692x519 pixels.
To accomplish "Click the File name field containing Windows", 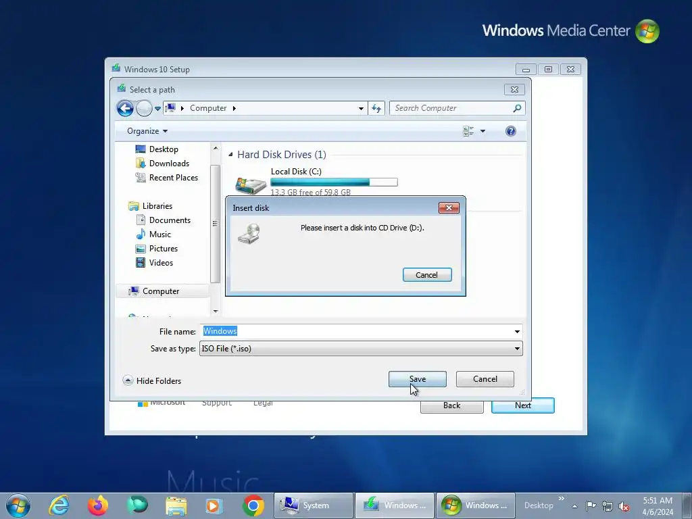I will click(x=357, y=331).
